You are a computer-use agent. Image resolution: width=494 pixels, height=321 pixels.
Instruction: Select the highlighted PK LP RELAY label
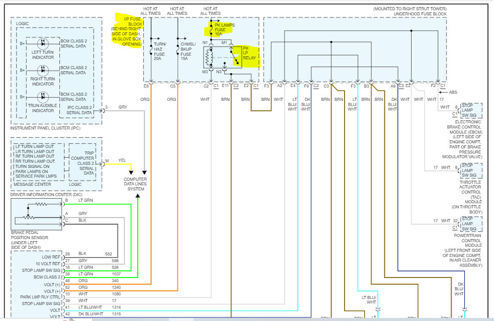[x=249, y=53]
